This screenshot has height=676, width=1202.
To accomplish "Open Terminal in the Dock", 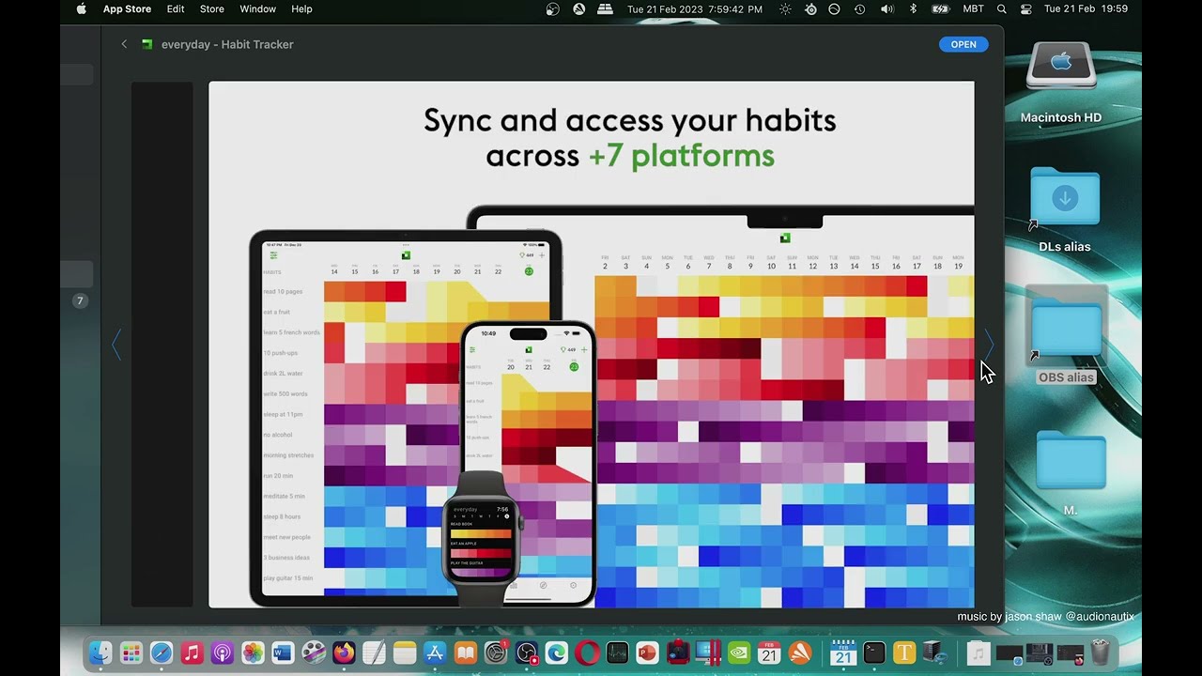I will [874, 653].
